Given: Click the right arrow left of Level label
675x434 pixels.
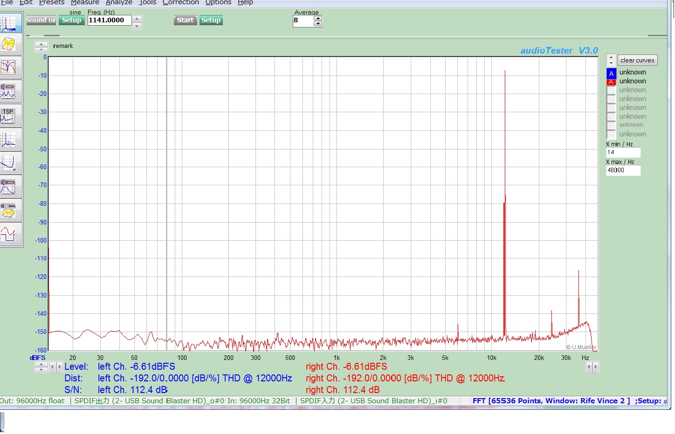Looking at the screenshot, I should [x=59, y=367].
